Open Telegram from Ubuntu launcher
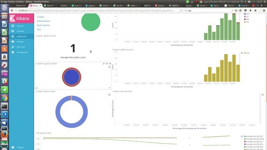 tap(5, 90)
